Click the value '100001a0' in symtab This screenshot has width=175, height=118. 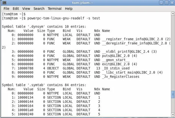25,110
